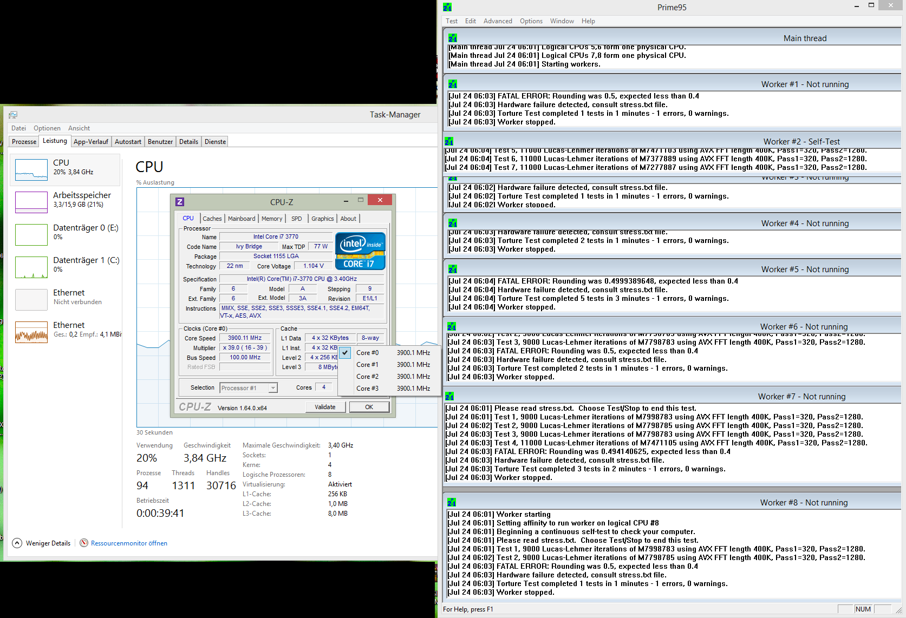Viewport: 906px width, 618px height.
Task: Switch to the Graphics tab in CPU-Z
Action: point(323,219)
